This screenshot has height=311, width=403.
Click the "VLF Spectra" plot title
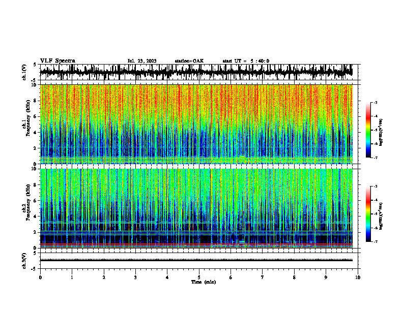[x=57, y=61]
